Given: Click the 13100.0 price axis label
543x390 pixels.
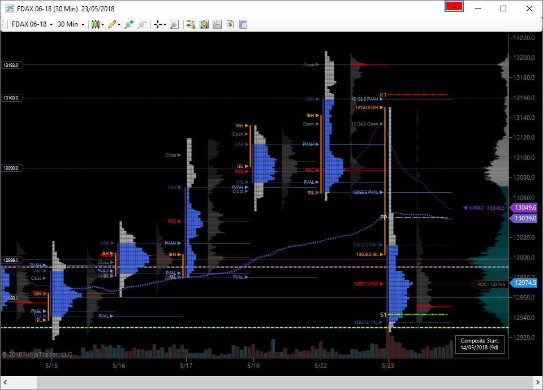Looking at the screenshot, I should coord(524,158).
